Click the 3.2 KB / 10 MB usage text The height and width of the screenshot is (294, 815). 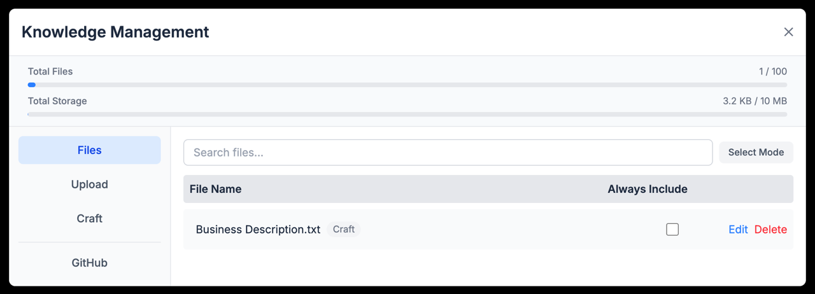(755, 101)
